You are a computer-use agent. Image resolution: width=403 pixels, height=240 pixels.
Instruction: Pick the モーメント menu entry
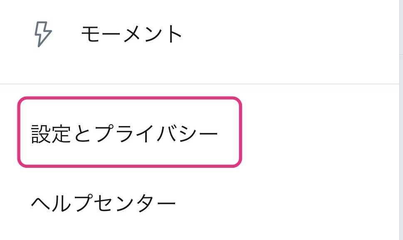click(131, 34)
